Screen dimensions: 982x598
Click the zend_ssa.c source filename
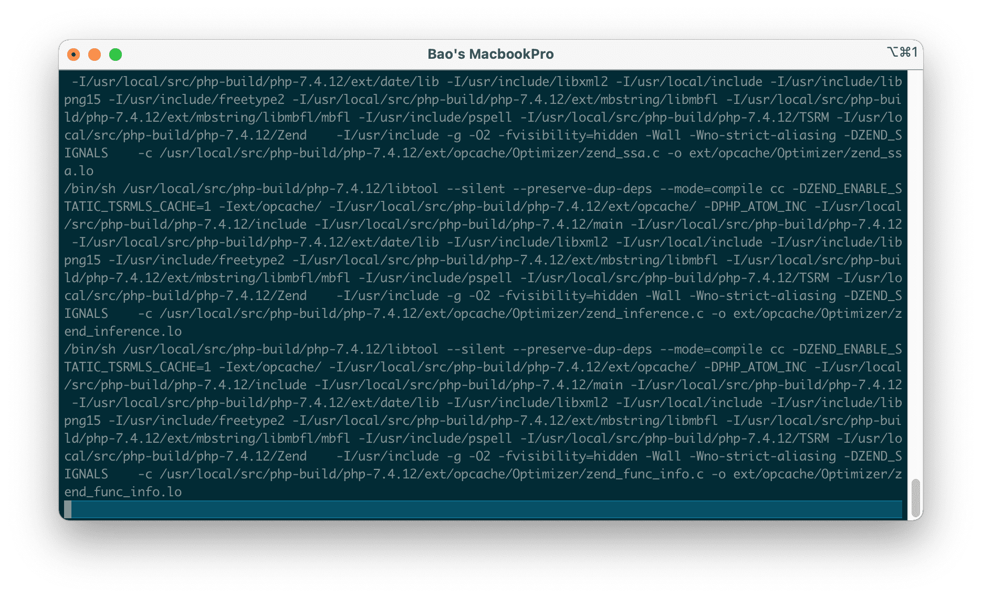(623, 153)
